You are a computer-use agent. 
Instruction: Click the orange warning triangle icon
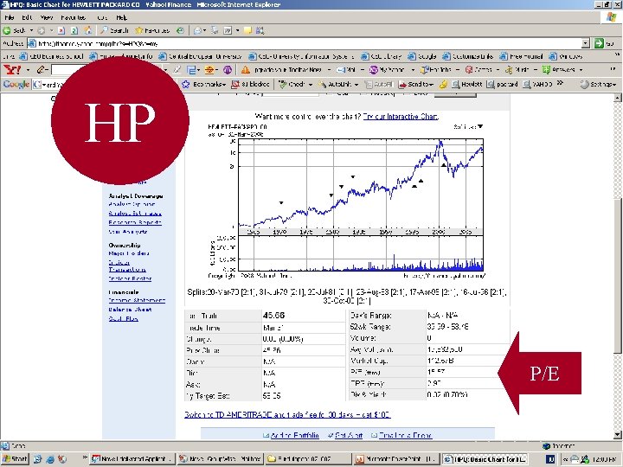point(246,70)
